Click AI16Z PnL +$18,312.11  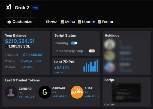click(x=92, y=96)
